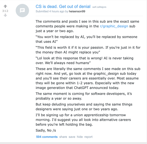This screenshot has width=147, height=144.
Task: Open the 504 comments thread
Action: tap(47, 137)
